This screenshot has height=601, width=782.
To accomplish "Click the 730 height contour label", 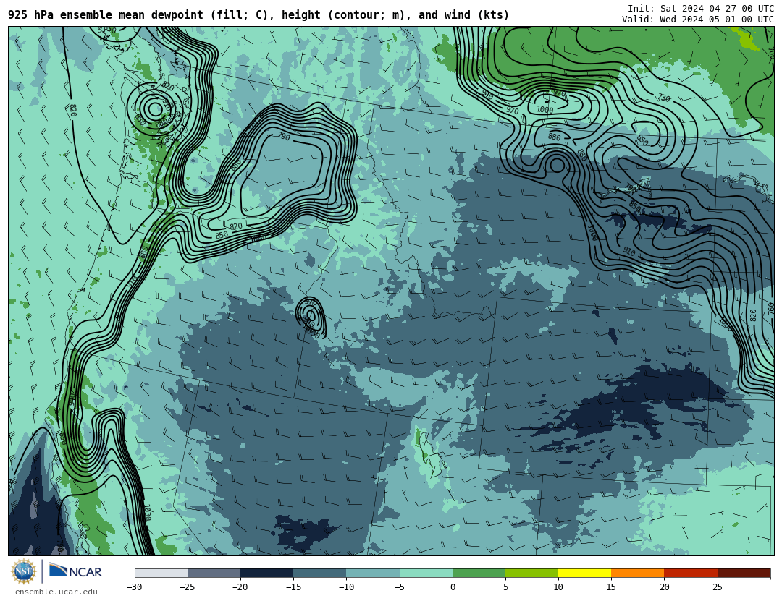I will 663,98.
